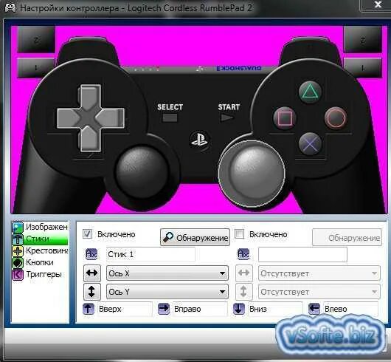Screen dimensions: 391x362
Task: Open the Крестовина section icon
Action: tap(18, 250)
